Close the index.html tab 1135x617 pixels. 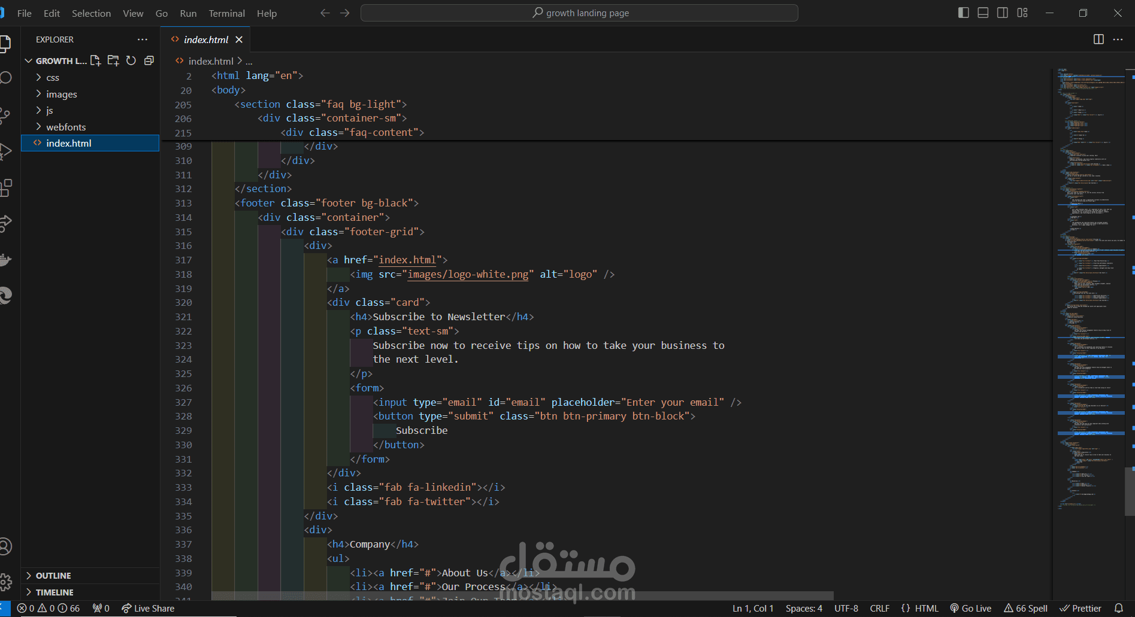coord(239,39)
